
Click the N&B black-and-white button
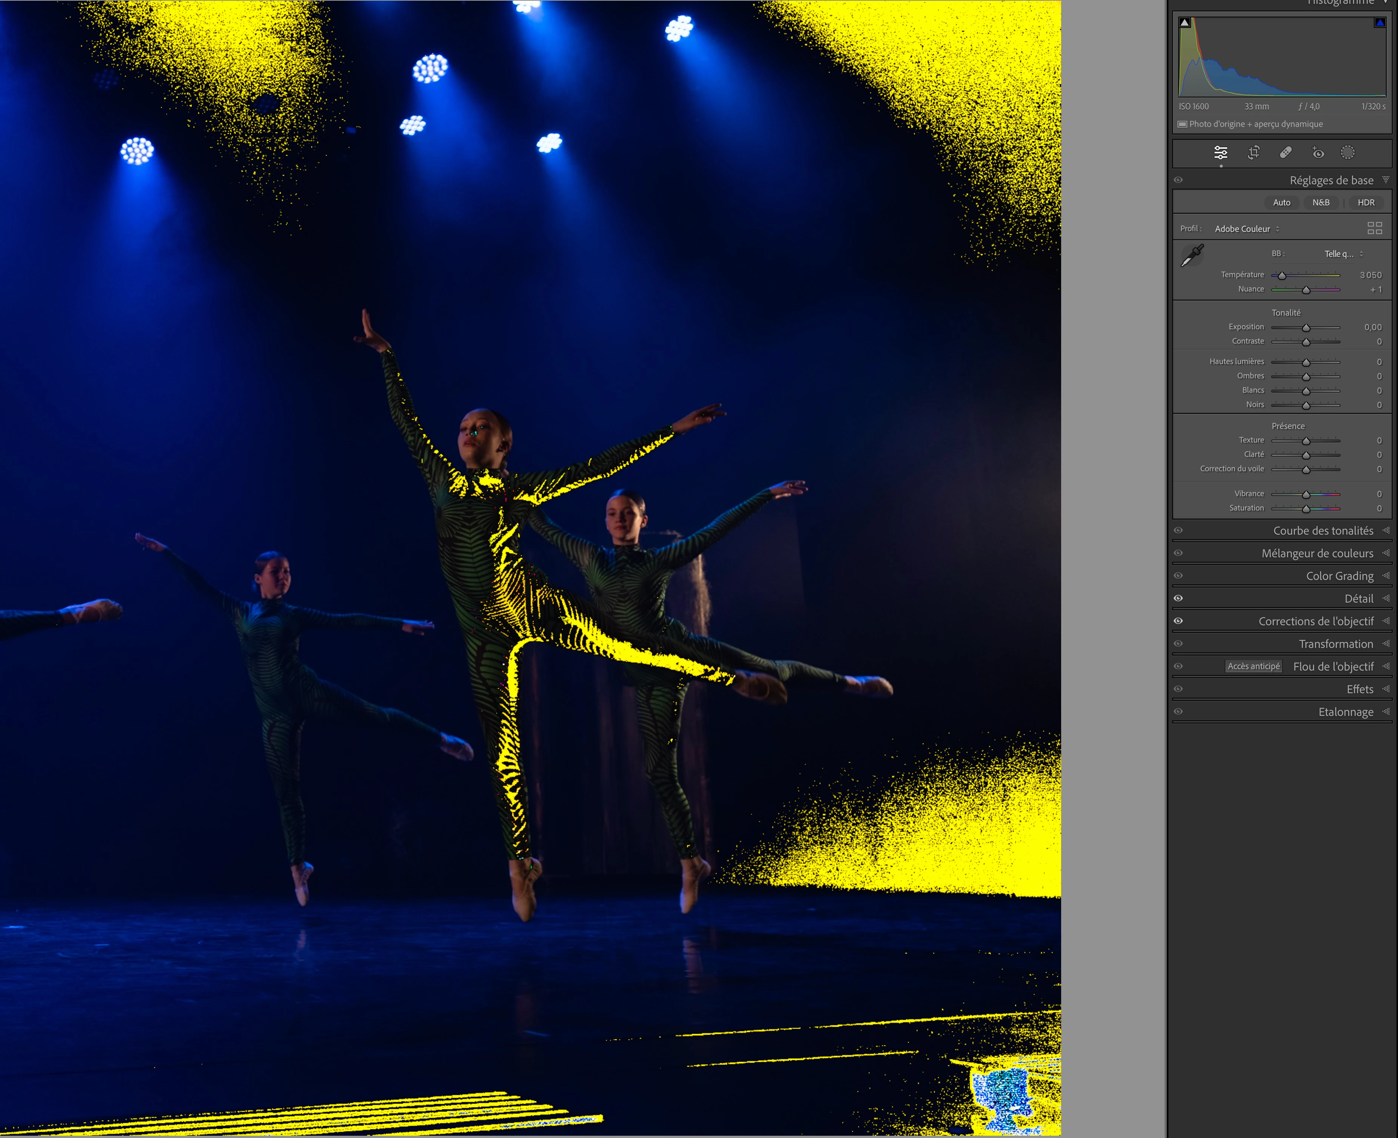coord(1321,202)
